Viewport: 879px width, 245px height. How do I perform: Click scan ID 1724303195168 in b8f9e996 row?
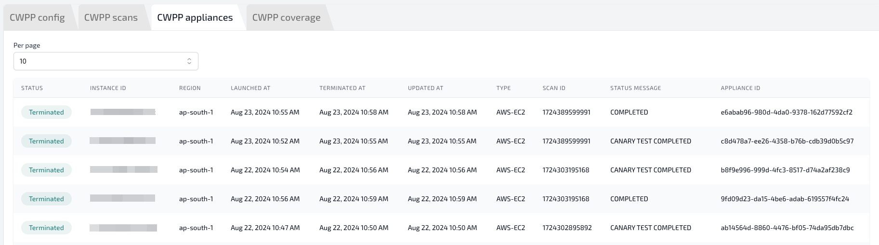(566, 170)
